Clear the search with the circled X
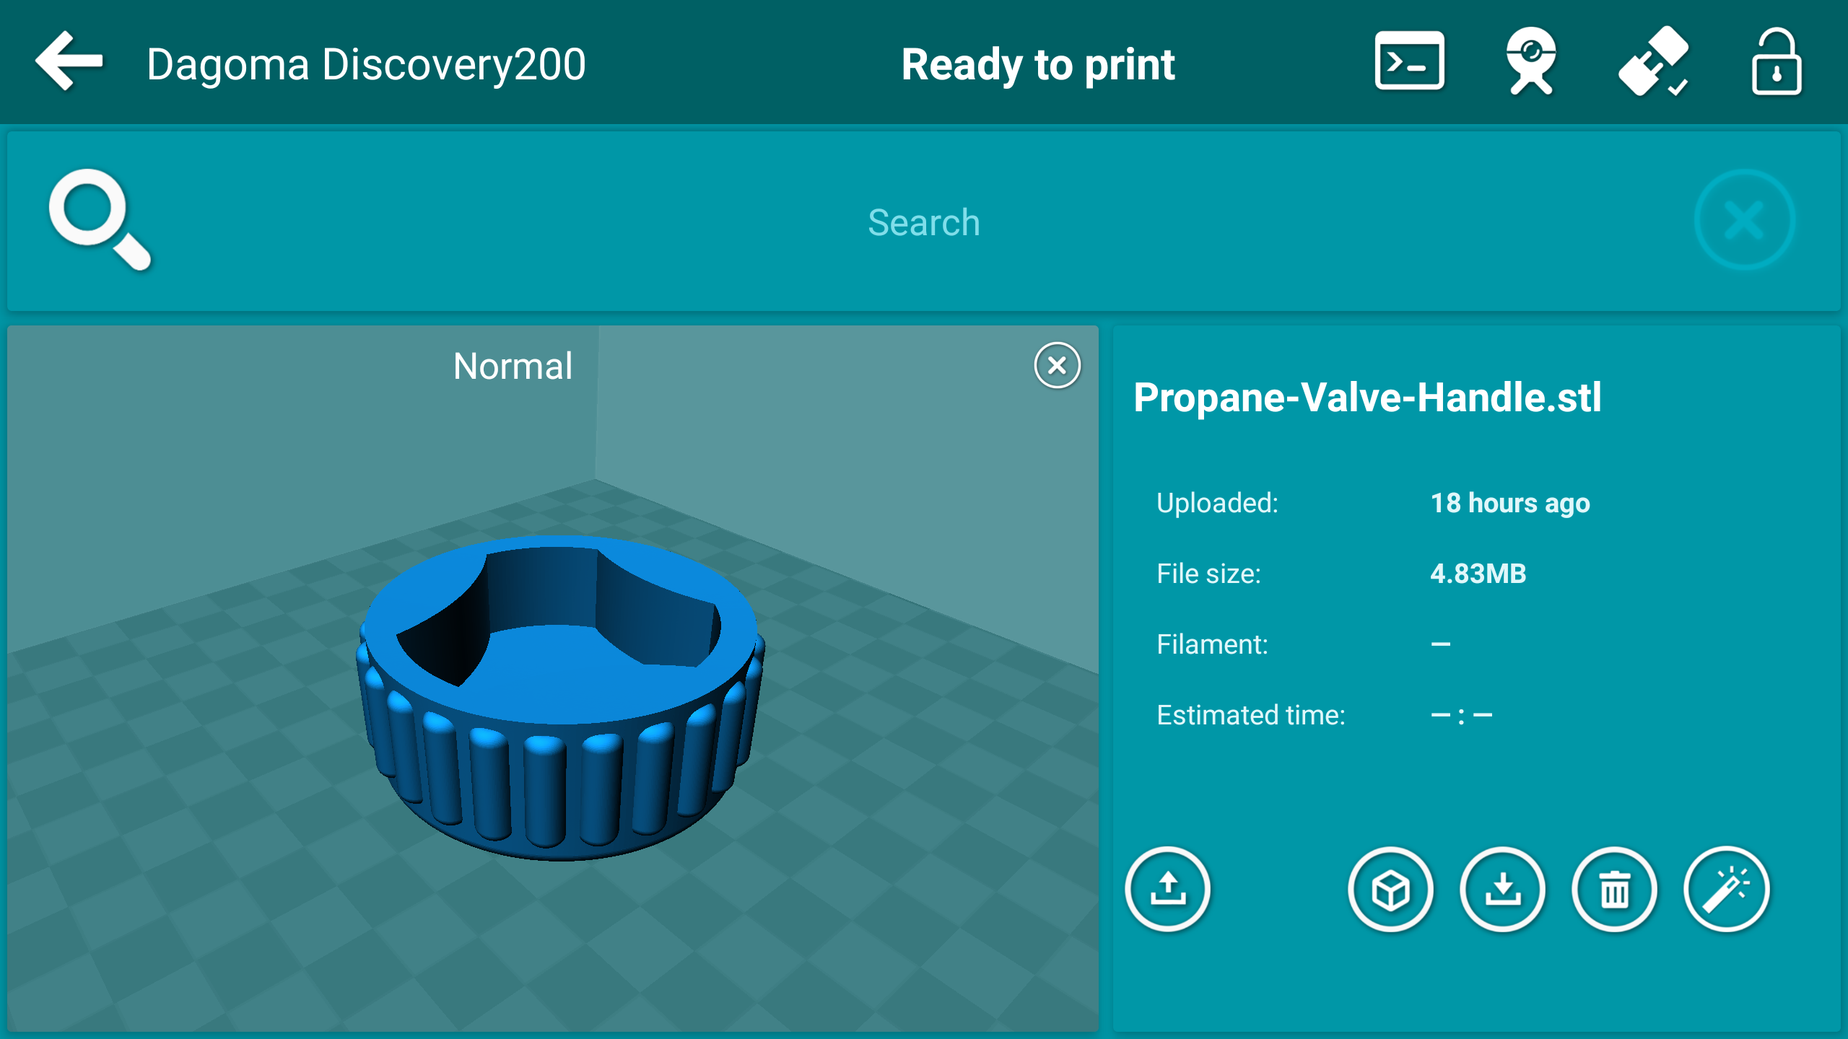 pos(1743,220)
